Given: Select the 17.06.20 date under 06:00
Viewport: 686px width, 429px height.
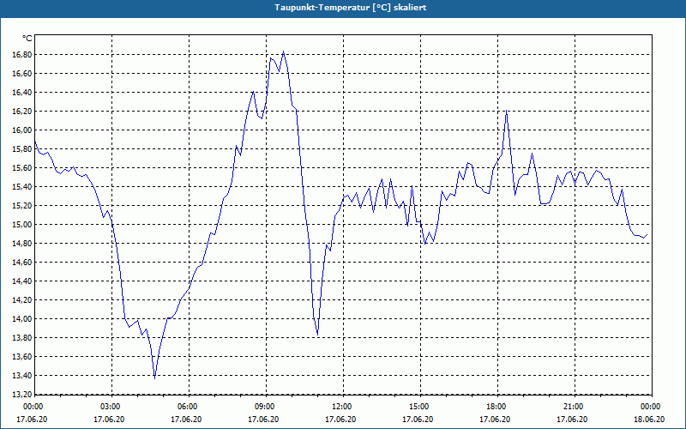Looking at the screenshot, I should pyautogui.click(x=186, y=419).
